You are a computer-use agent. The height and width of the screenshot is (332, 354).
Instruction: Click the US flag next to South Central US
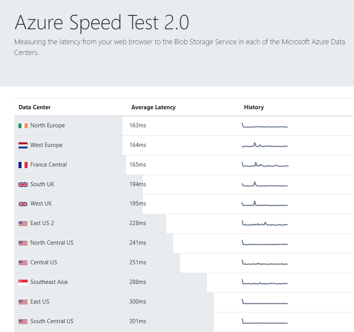click(23, 321)
